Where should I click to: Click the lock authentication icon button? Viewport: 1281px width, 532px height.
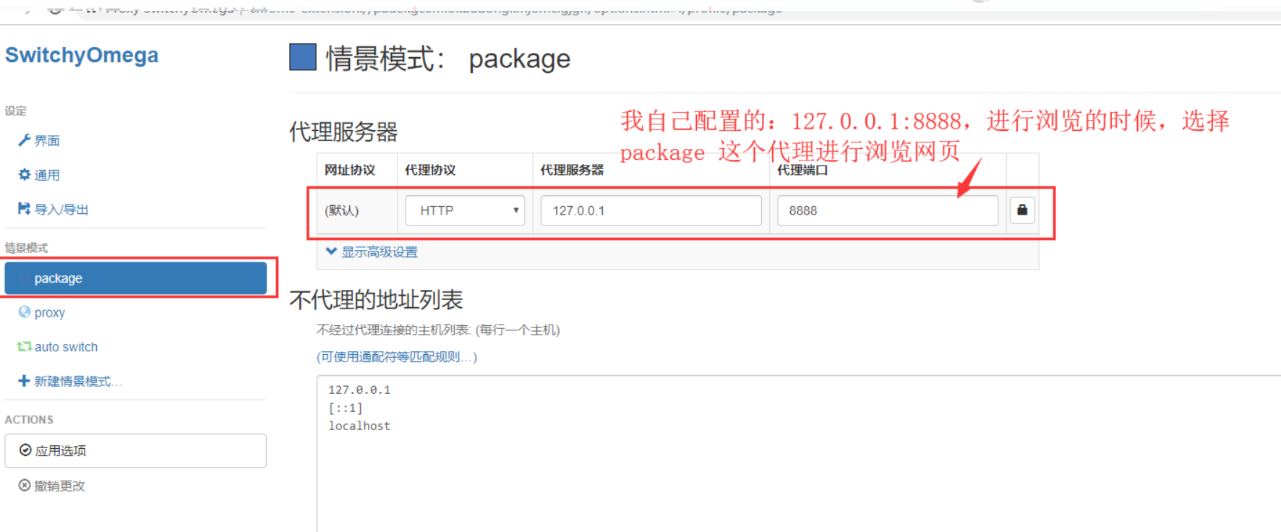(x=1022, y=210)
